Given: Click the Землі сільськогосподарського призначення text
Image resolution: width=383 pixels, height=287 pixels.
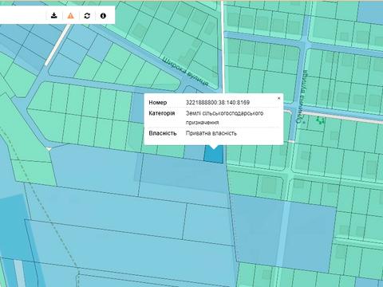Looking at the screenshot, I should point(224,118).
